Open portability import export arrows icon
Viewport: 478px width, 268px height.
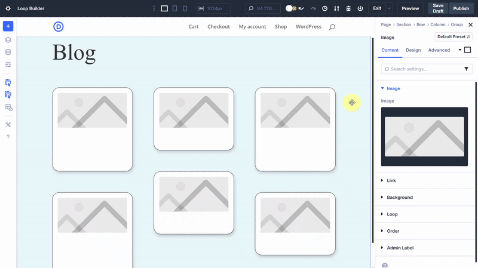pos(336,8)
